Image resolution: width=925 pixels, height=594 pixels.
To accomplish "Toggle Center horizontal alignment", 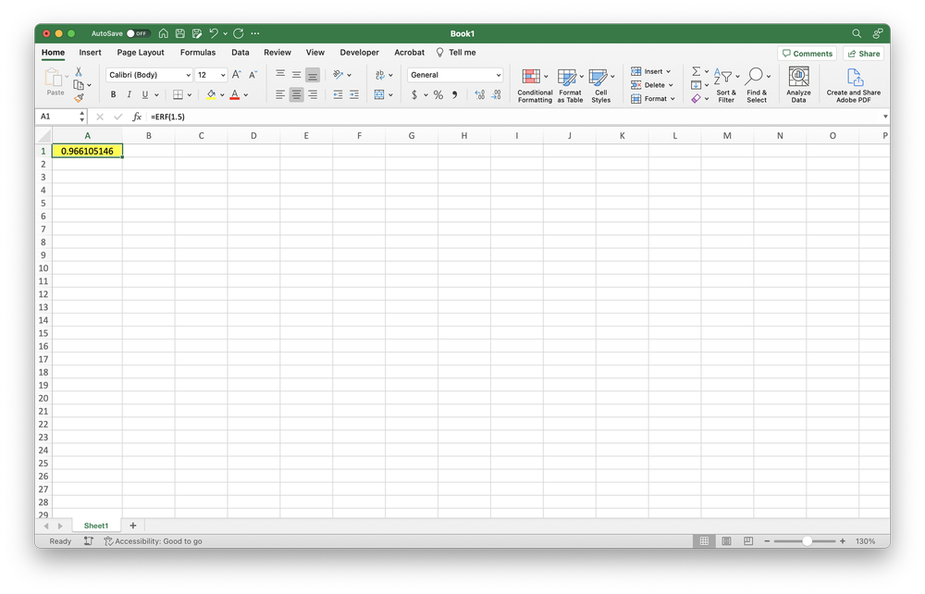I will tap(296, 94).
